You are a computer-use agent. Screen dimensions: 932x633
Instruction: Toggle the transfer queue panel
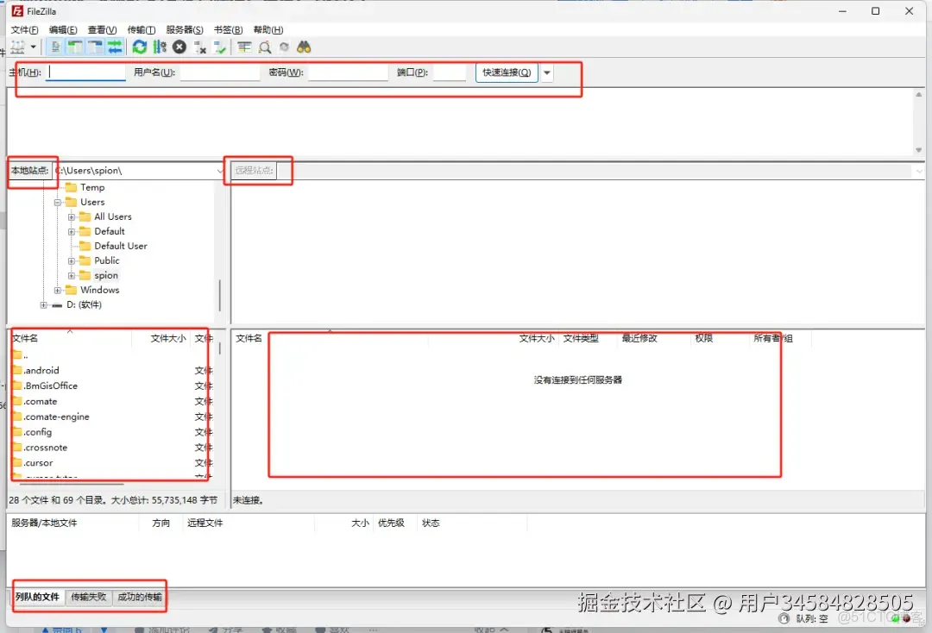(116, 47)
